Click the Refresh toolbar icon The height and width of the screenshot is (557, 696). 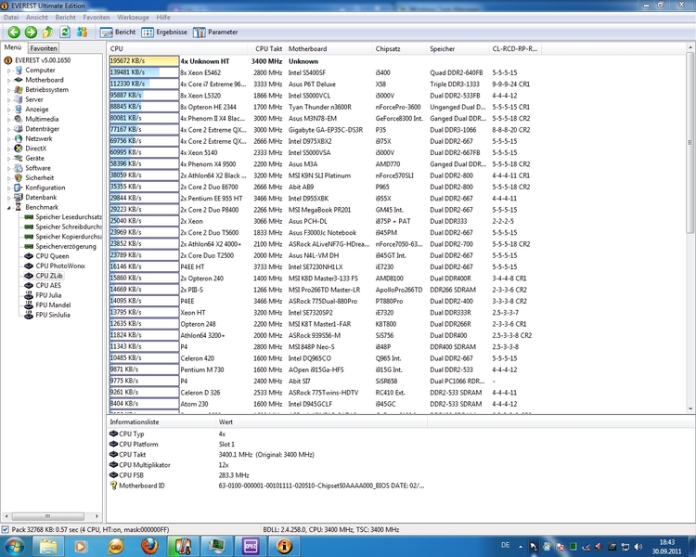[x=65, y=32]
